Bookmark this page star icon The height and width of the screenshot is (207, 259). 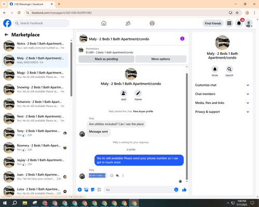tap(237, 13)
